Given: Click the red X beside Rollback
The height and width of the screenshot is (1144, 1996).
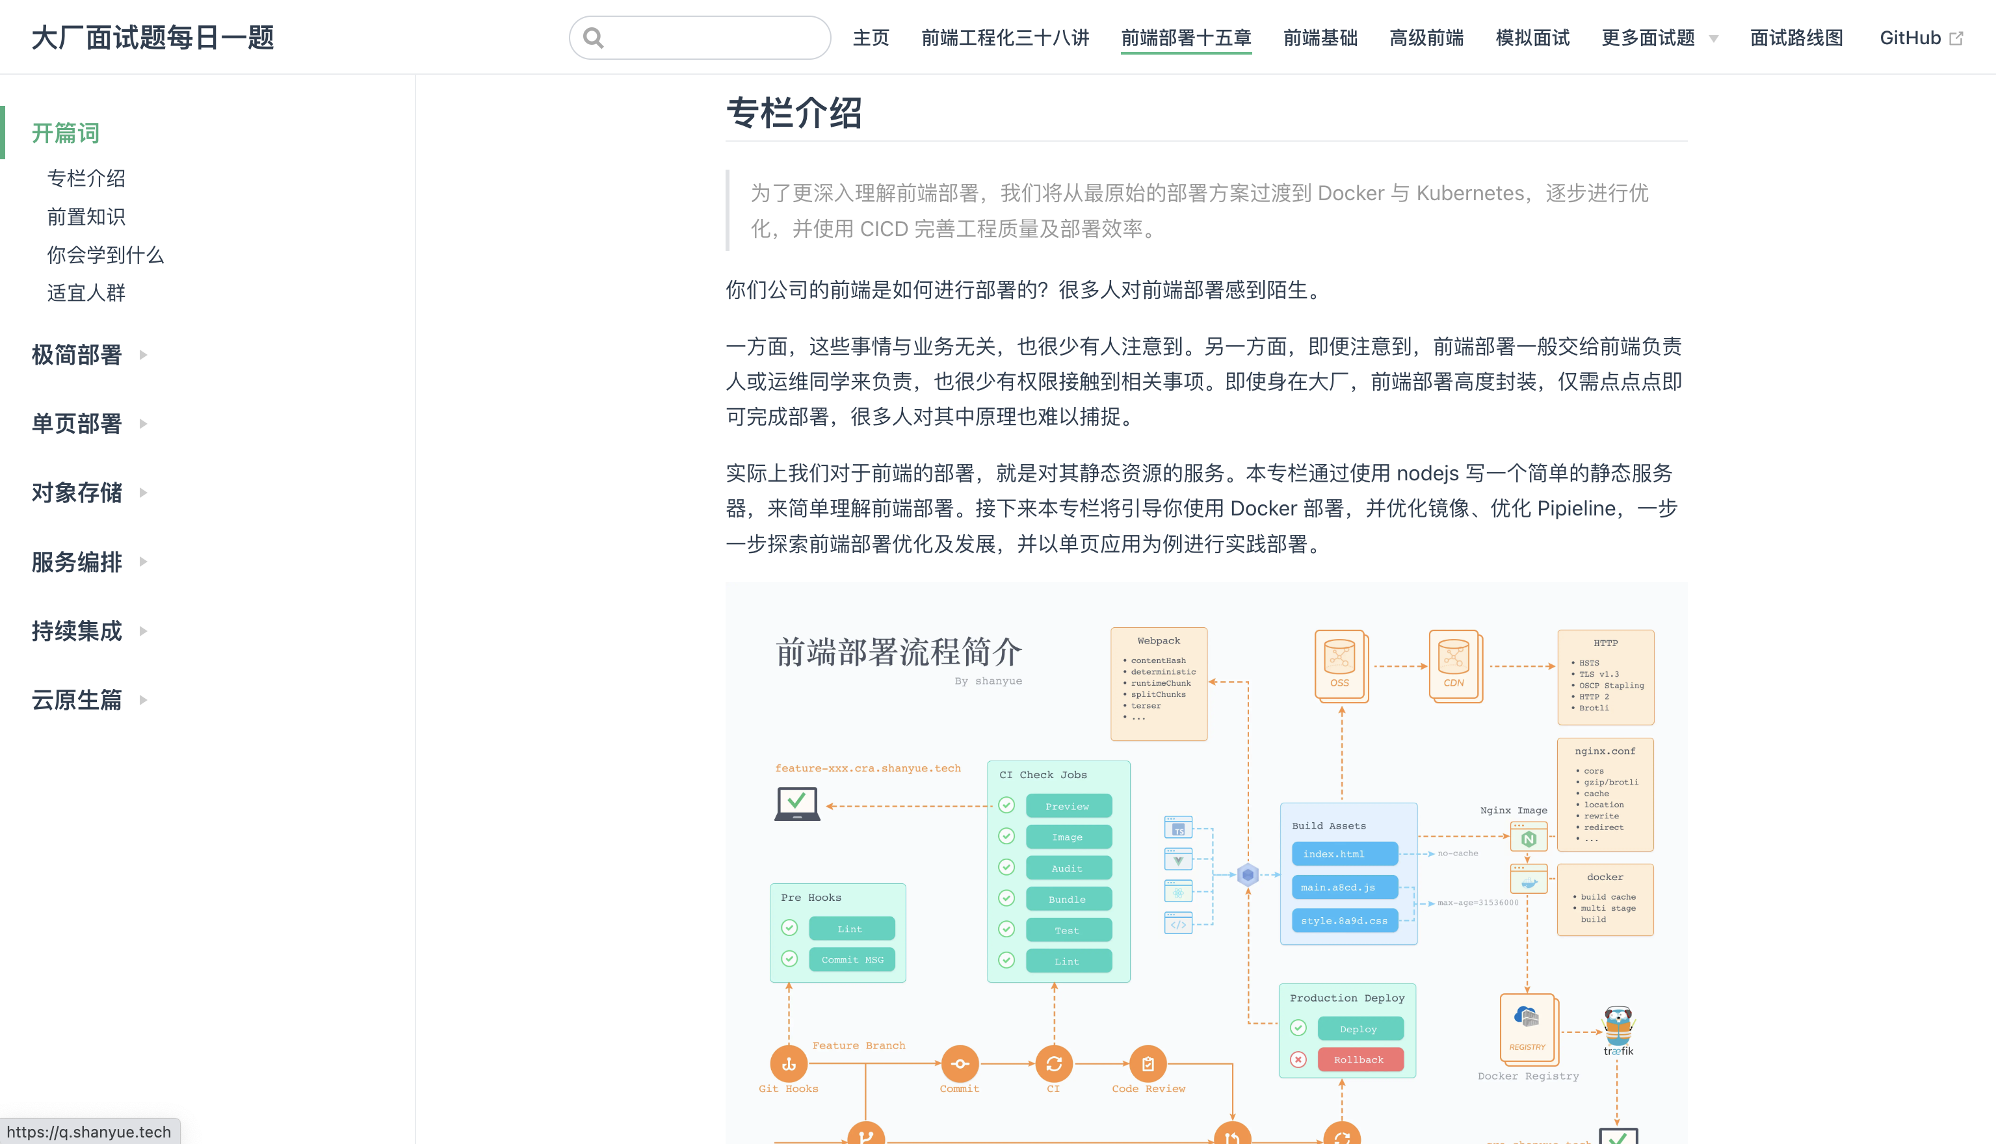Looking at the screenshot, I should 1298,1059.
